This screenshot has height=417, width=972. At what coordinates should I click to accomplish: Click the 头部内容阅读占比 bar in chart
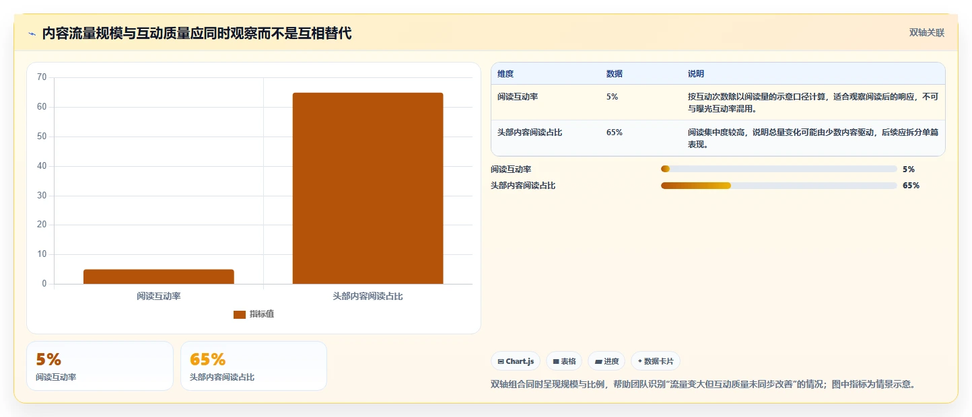pos(368,188)
